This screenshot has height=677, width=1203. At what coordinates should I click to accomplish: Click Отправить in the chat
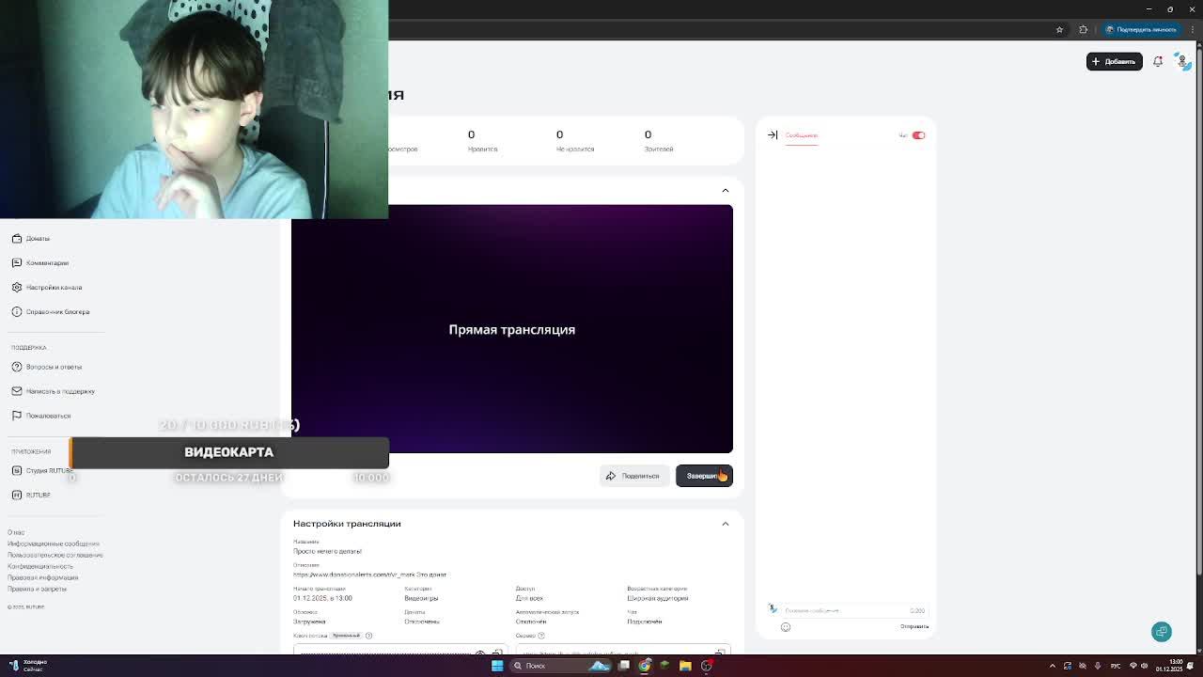pos(914,627)
